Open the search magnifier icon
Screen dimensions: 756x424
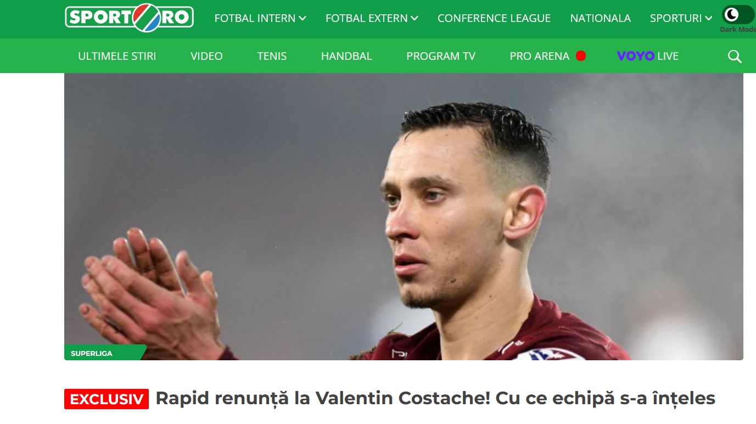point(735,56)
